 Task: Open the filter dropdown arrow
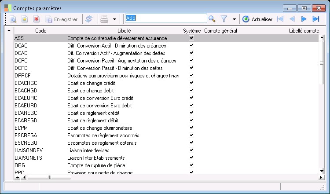234,19
